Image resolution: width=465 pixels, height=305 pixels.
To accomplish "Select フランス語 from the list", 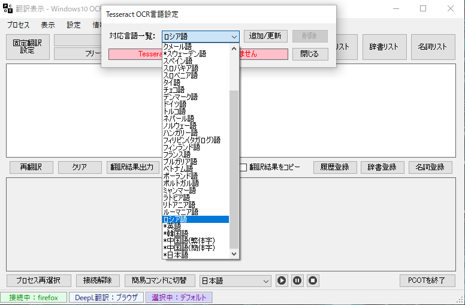I will [x=196, y=154].
